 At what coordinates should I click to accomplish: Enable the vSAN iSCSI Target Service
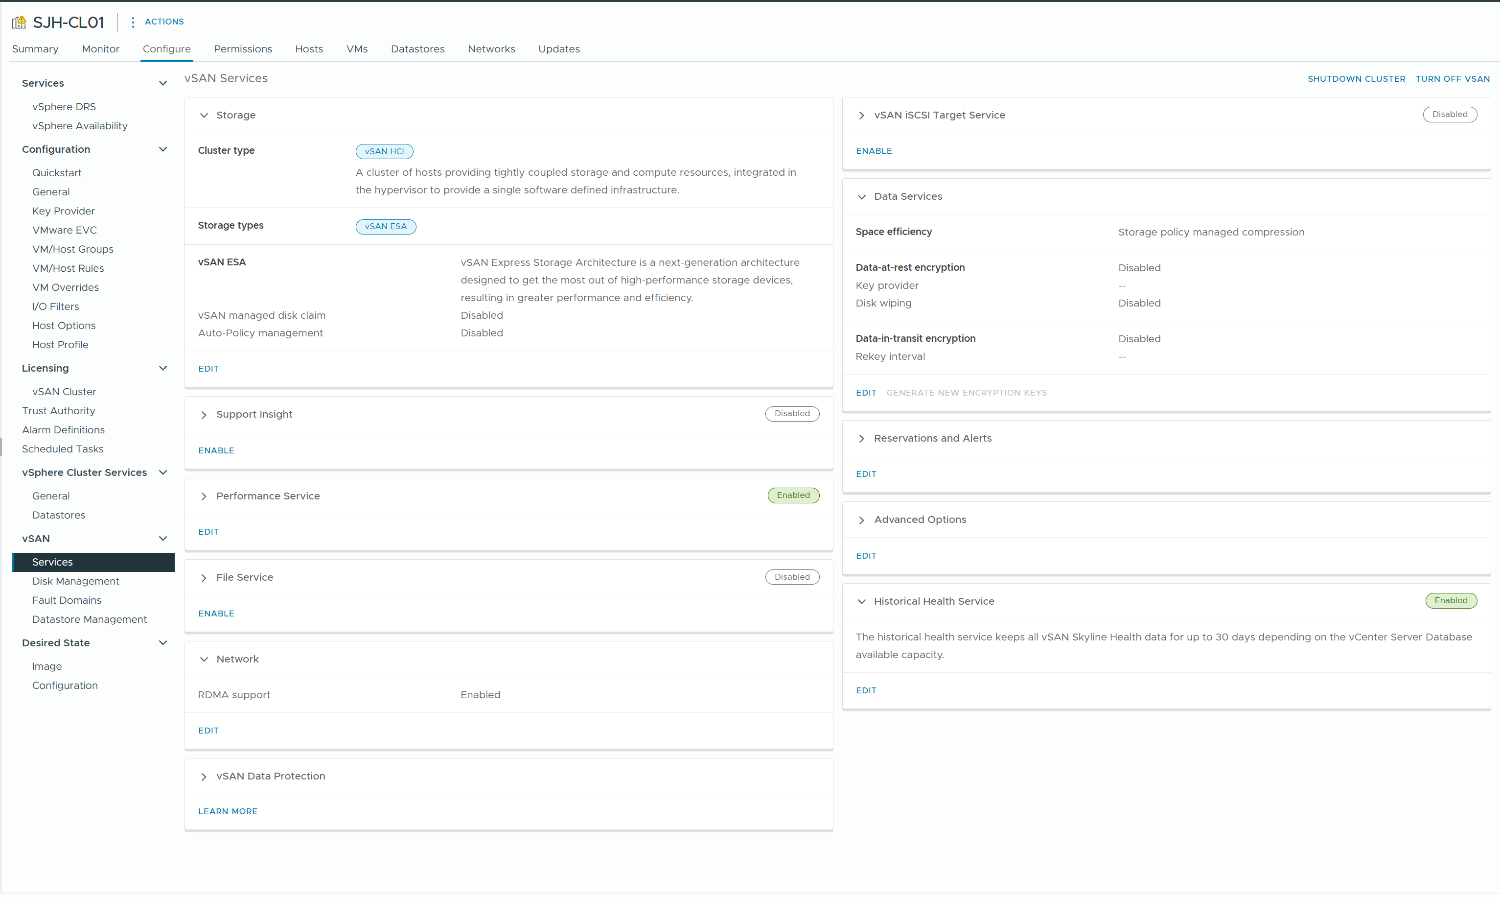(874, 150)
